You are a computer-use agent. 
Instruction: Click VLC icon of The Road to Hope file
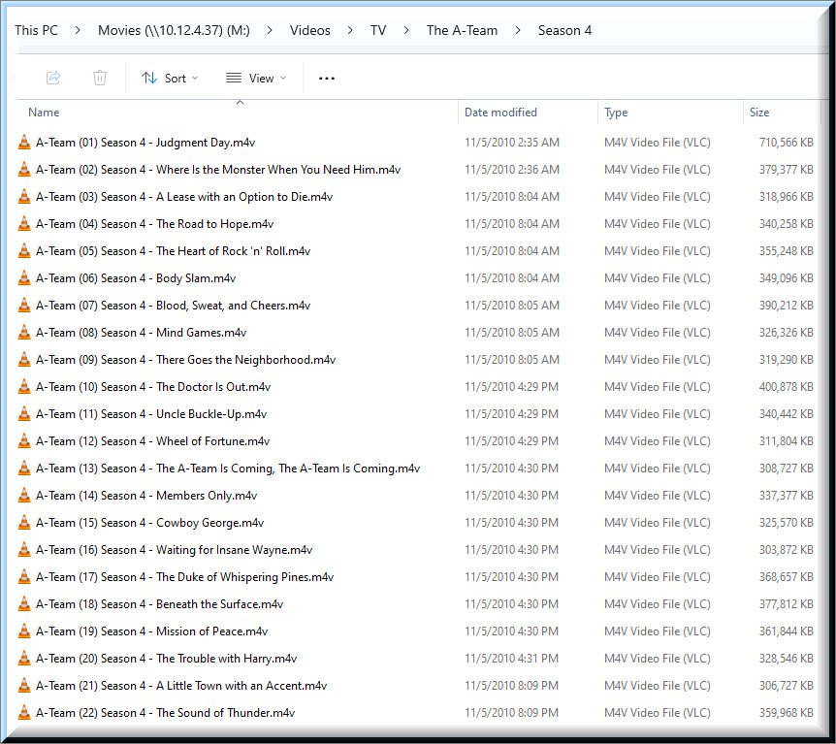[24, 224]
